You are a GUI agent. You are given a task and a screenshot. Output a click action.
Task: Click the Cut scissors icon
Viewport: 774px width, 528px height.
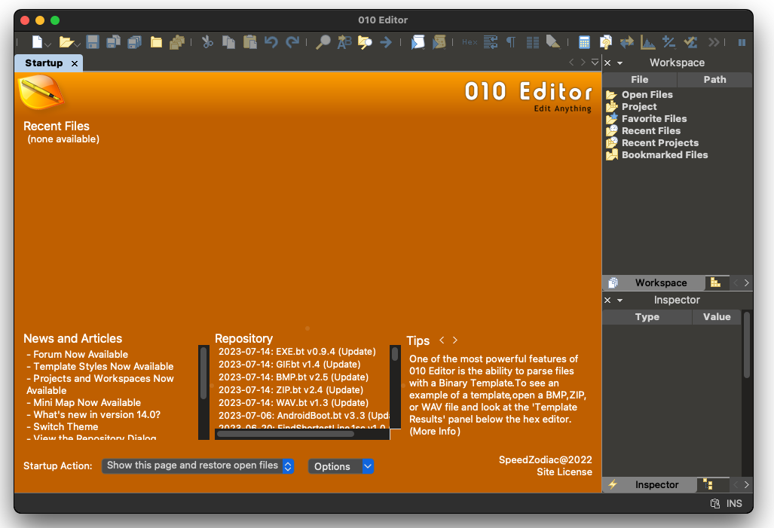(207, 42)
